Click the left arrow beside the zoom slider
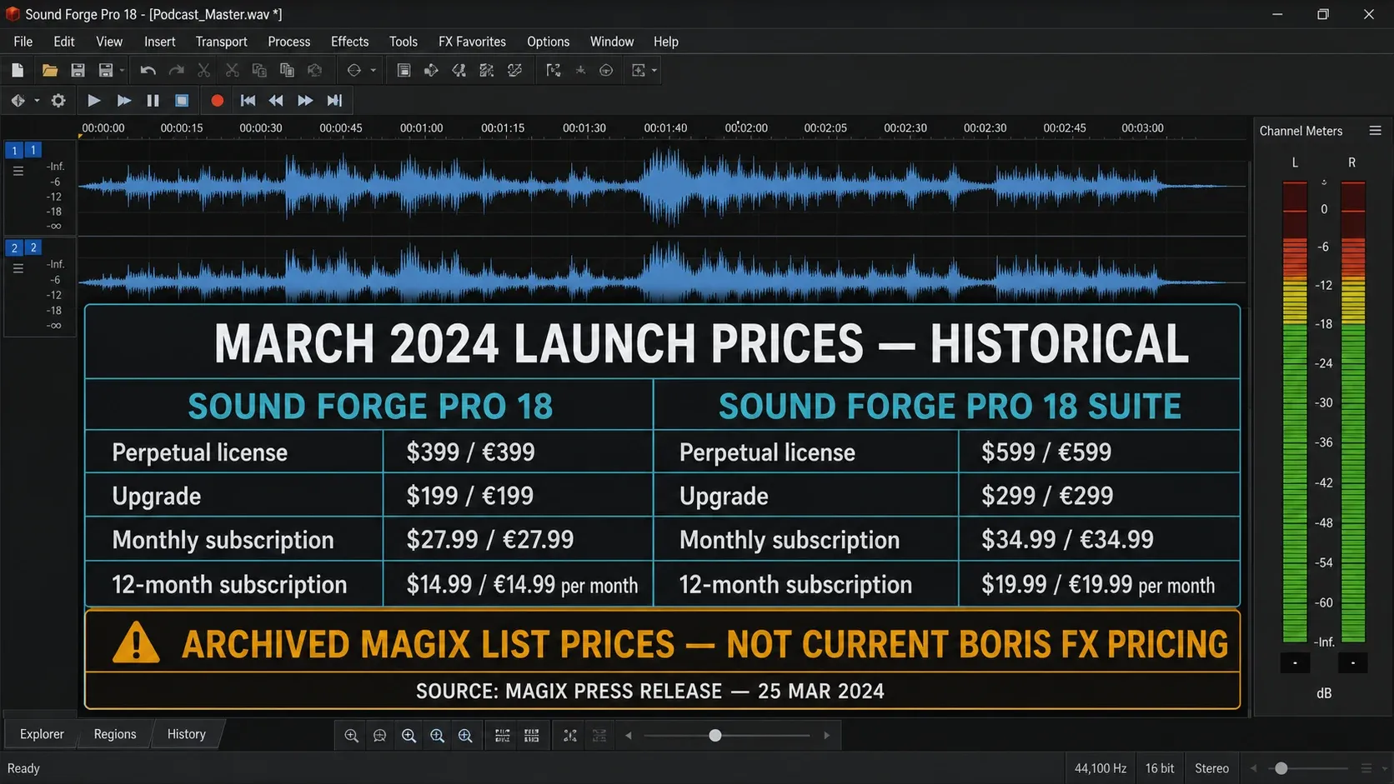Screen dimensions: 1394x784 click(629, 736)
